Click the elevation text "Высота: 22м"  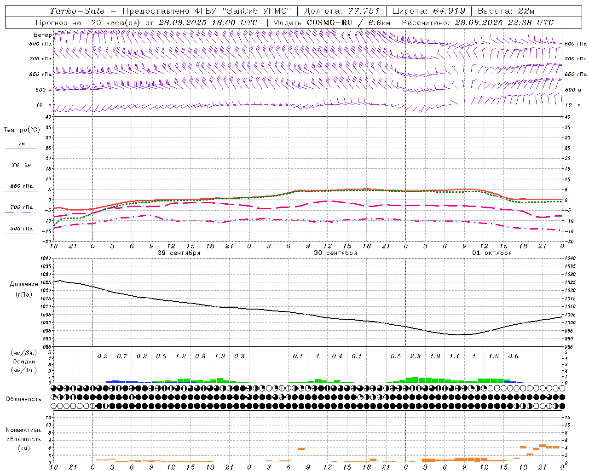tap(506, 11)
